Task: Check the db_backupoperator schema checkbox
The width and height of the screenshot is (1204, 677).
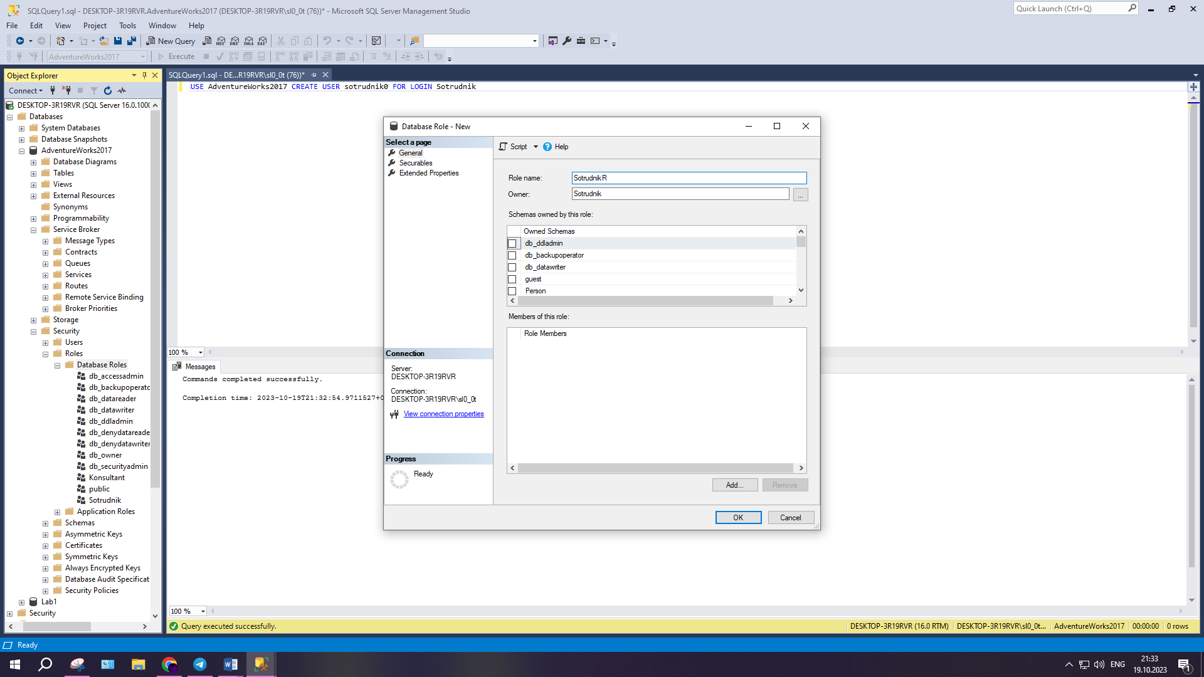Action: 512,255
